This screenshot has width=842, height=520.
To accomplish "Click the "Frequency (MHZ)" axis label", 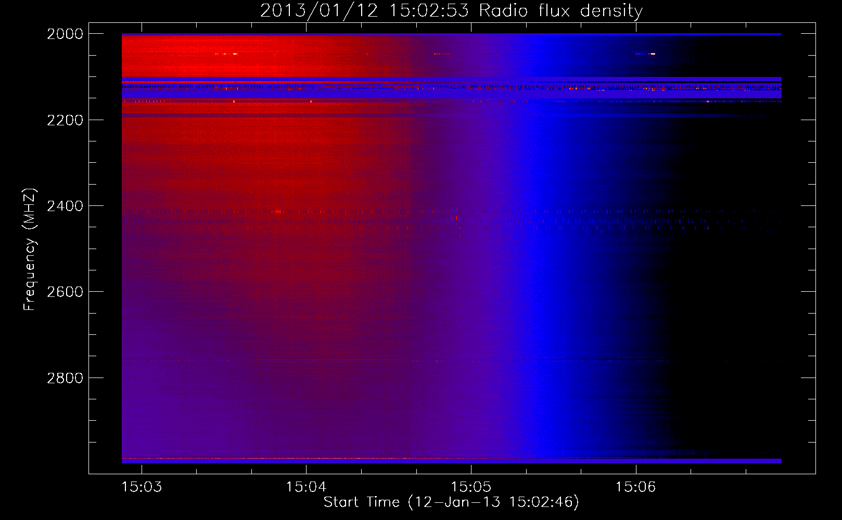I will tap(30, 249).
